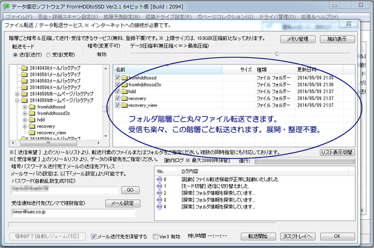Image resolution: width=374 pixels, height=248 pixels.
Task: Select 20140503メールバックアップ folder icon in tree
Action: pos(24,81)
